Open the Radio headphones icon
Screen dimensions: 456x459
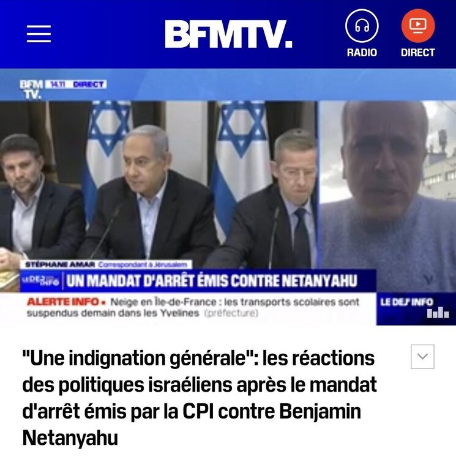(x=362, y=26)
